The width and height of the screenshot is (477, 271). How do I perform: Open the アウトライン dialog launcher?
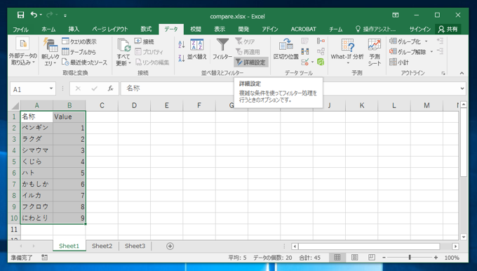click(443, 74)
